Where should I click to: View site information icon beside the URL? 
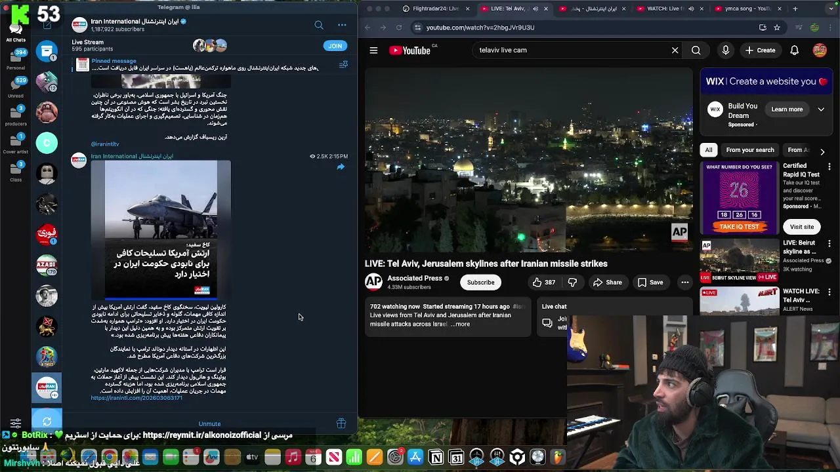point(417,28)
